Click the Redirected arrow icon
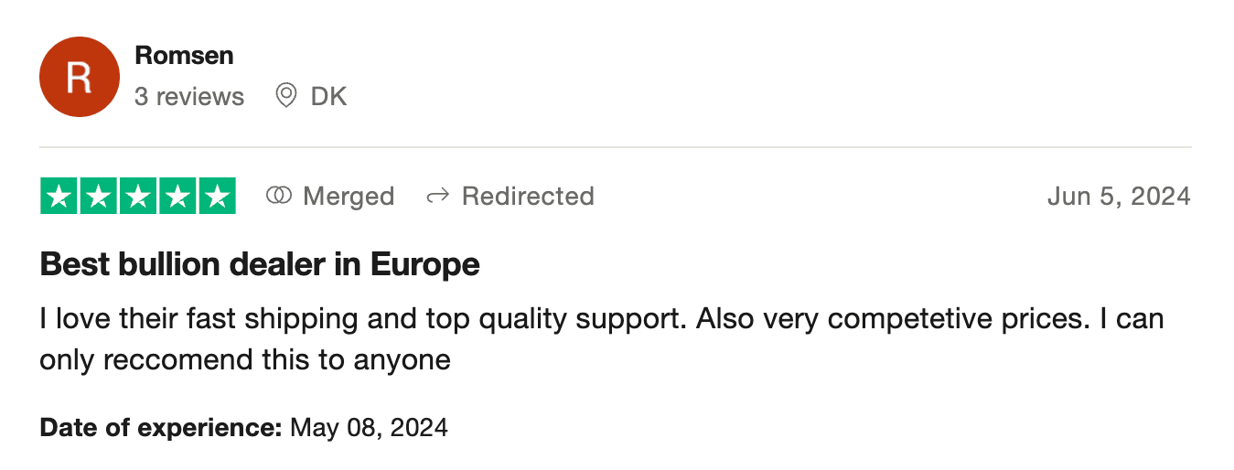This screenshot has height=470, width=1234. 438,196
